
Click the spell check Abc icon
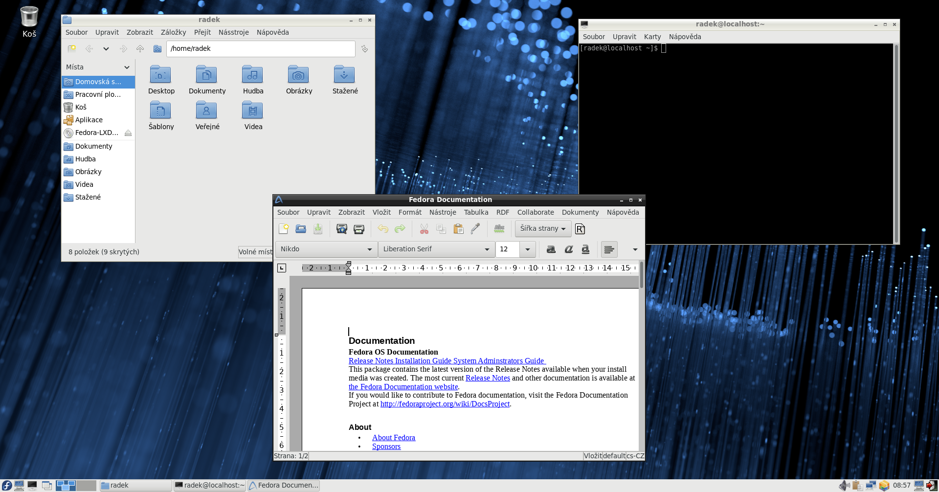click(499, 229)
